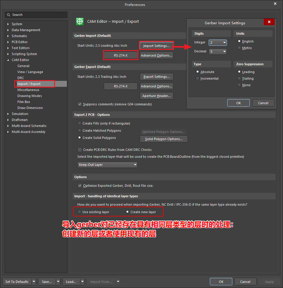Expand the Schematic tree node
This screenshot has height=288, width=283.
pos(8,36)
